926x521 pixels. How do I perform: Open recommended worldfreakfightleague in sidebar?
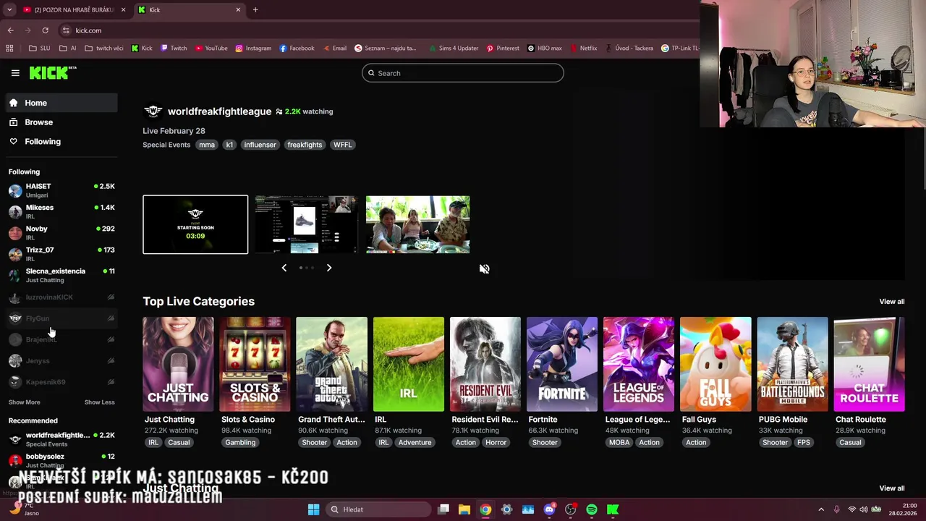pyautogui.click(x=61, y=439)
